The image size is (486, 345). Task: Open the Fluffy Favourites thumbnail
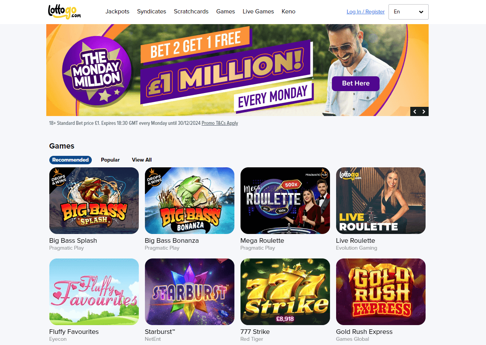[x=94, y=292]
